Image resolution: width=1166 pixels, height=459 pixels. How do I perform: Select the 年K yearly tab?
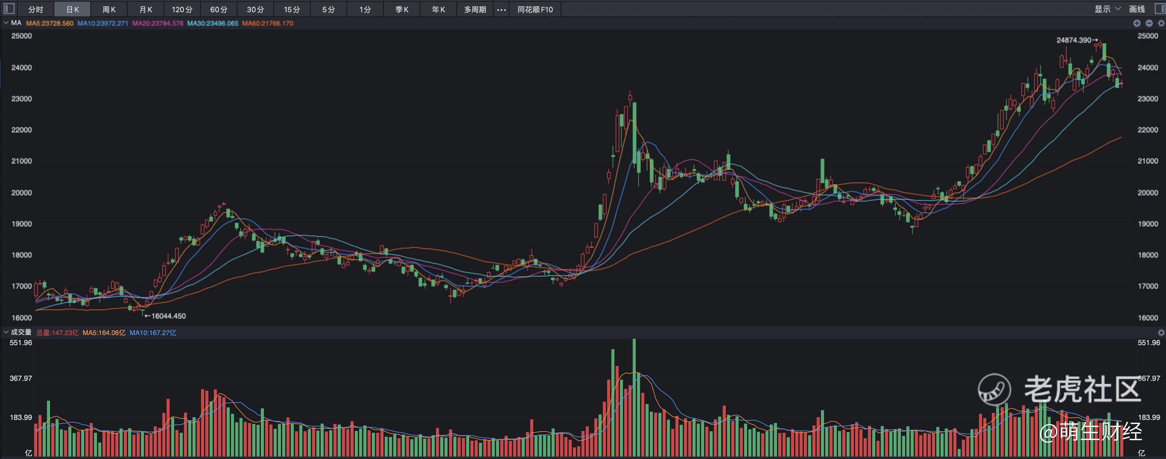[438, 9]
